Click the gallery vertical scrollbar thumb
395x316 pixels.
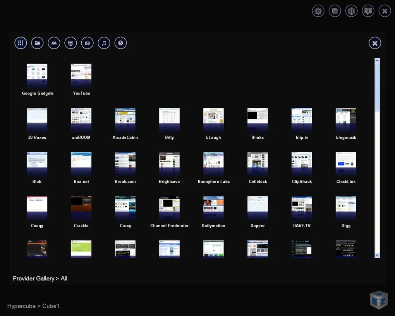click(x=377, y=87)
